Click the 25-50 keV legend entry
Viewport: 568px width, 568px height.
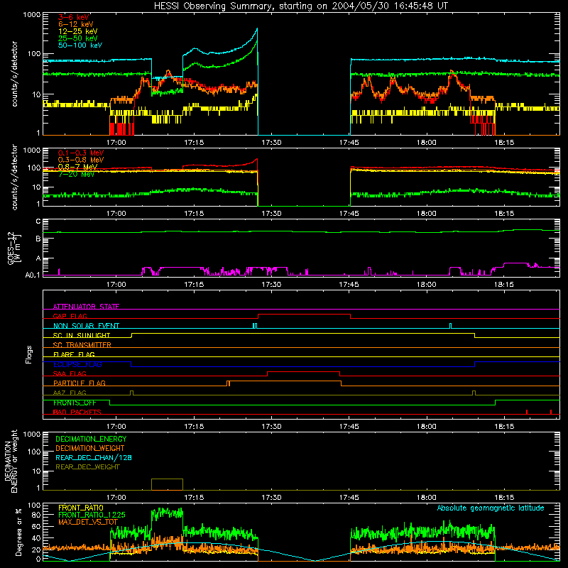point(78,38)
